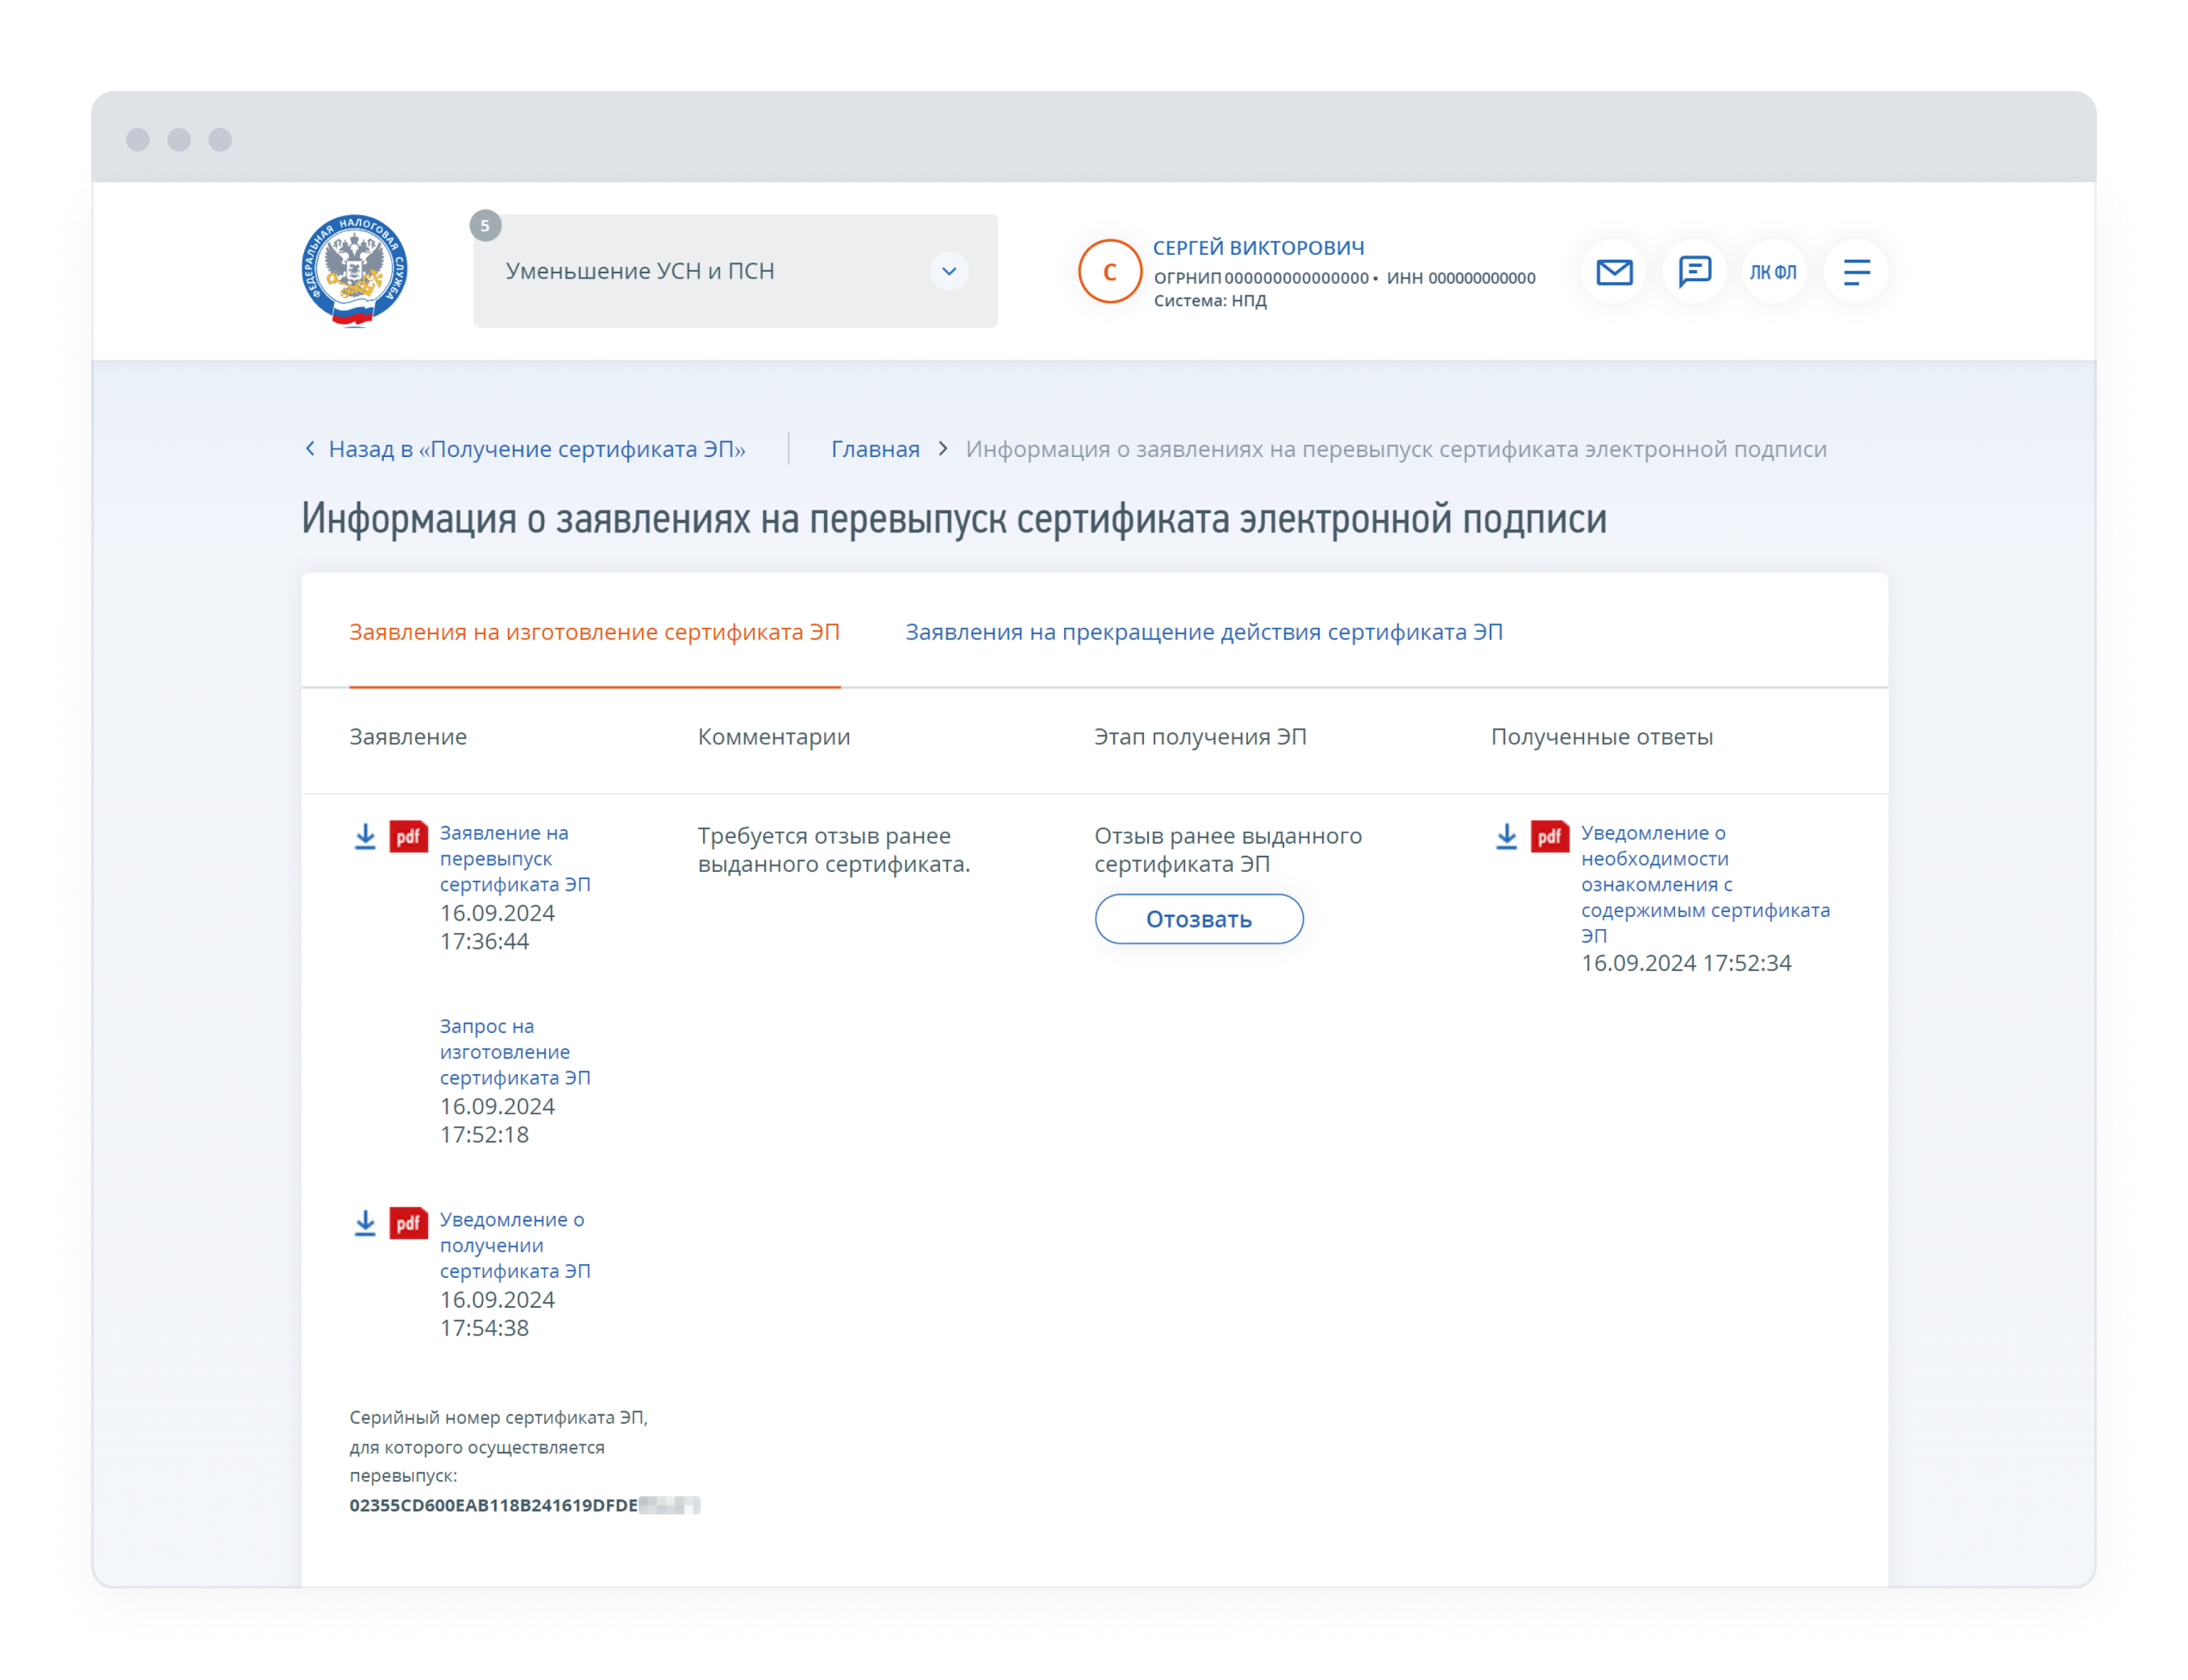The height and width of the screenshot is (1680, 2188).
Task: Click user name СЕРГЕЙ ВИКТОРОВИЧ
Action: click(x=1258, y=248)
